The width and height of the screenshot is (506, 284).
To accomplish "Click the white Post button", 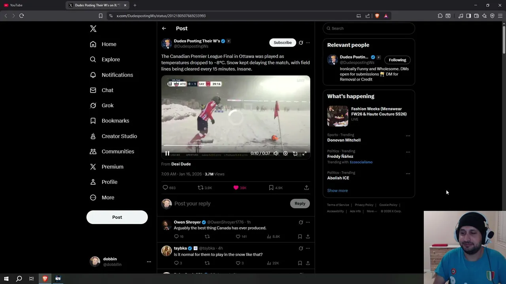I will pos(117,217).
